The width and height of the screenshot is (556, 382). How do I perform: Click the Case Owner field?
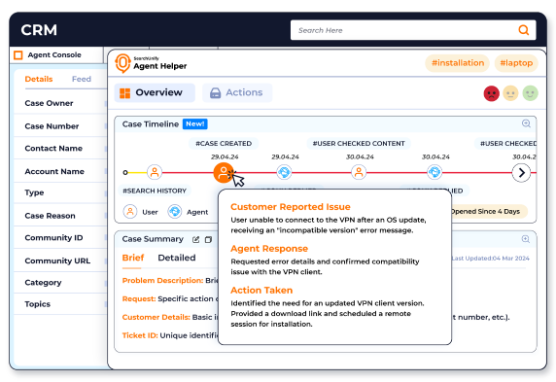click(60, 103)
